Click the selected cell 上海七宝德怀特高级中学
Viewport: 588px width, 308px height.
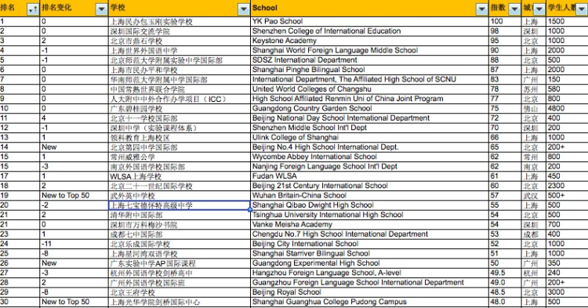coord(180,205)
